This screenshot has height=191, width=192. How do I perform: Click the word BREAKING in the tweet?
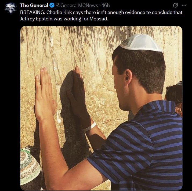[32, 12]
